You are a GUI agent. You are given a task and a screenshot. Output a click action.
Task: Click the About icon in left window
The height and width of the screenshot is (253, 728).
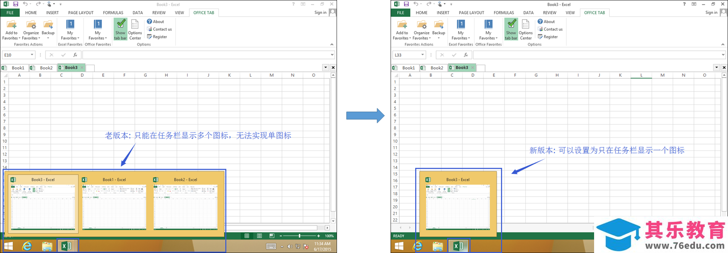click(150, 21)
